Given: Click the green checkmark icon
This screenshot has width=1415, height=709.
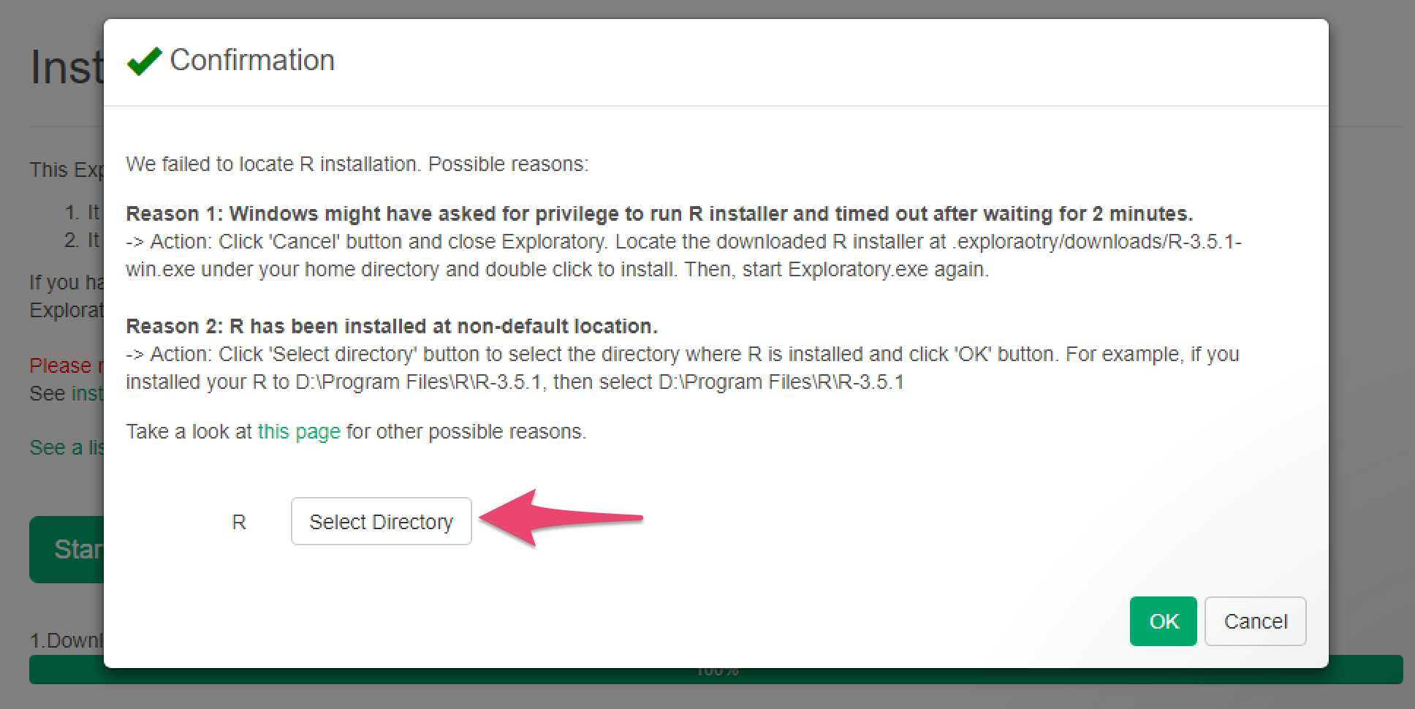Looking at the screenshot, I should (144, 61).
